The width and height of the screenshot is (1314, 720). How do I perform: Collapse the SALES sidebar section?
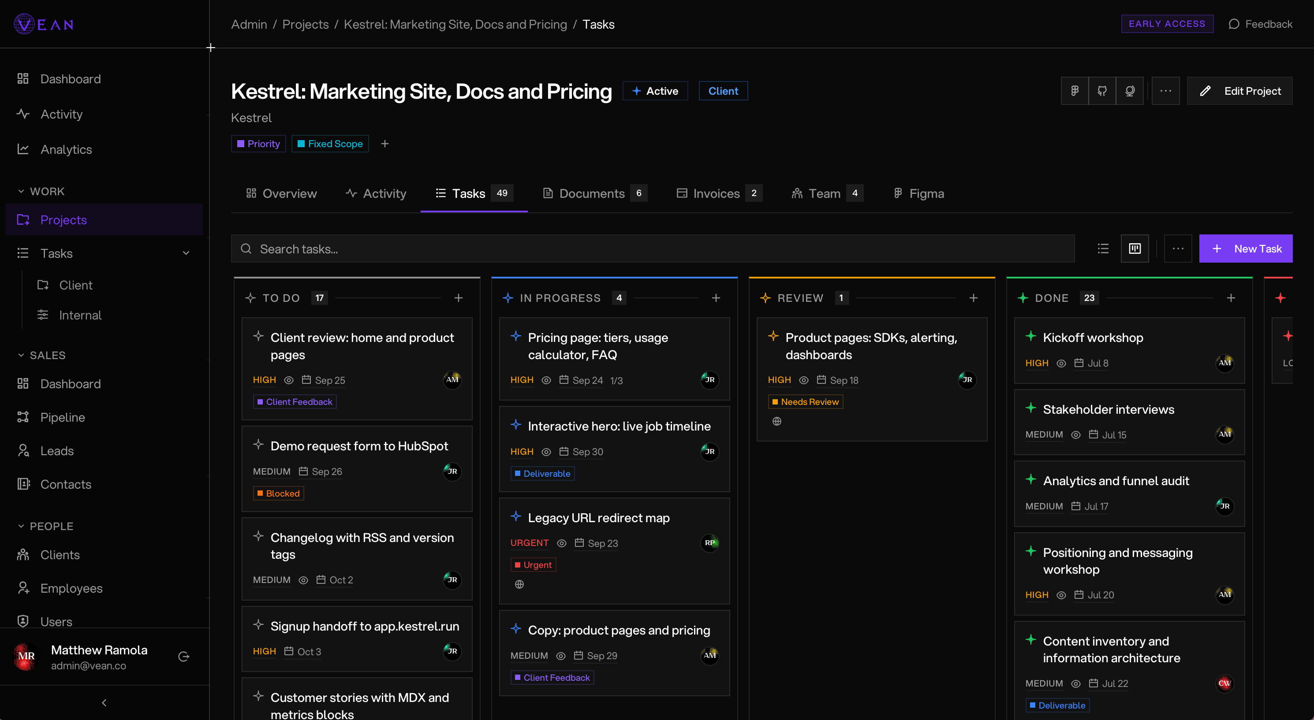[41, 355]
